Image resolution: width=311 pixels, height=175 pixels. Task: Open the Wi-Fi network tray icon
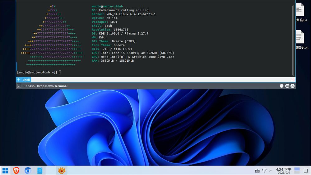tap(264, 171)
